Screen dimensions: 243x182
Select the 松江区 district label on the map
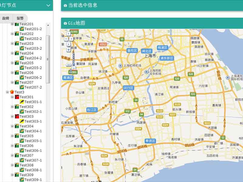[92, 110]
